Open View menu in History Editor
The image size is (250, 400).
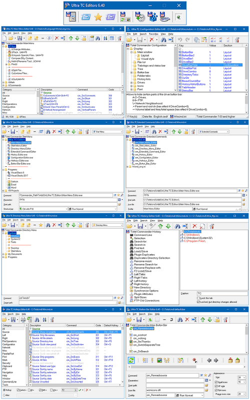pyautogui.click(x=152, y=220)
